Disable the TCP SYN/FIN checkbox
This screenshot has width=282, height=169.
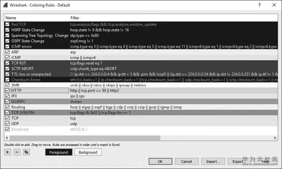coord(7,113)
